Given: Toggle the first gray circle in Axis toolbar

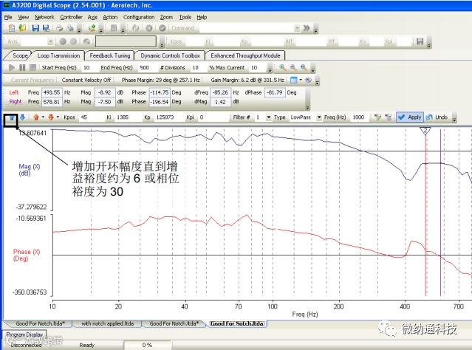Looking at the screenshot, I should click(x=63, y=41).
